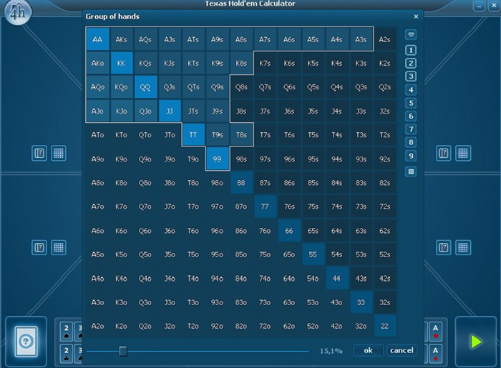The width and height of the screenshot is (501, 368).
Task: Deselect the AKs hand cell
Action: (x=121, y=39)
